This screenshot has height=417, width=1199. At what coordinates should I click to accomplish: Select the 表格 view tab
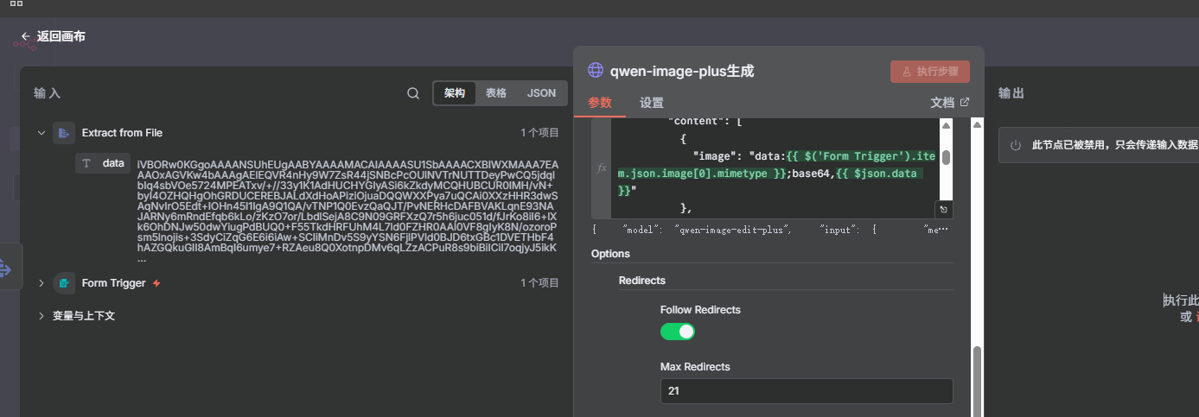496,93
